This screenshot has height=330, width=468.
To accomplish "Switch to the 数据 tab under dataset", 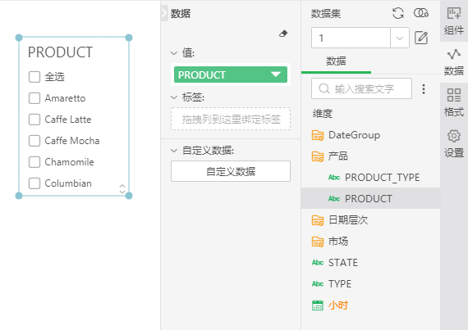I will tap(336, 61).
